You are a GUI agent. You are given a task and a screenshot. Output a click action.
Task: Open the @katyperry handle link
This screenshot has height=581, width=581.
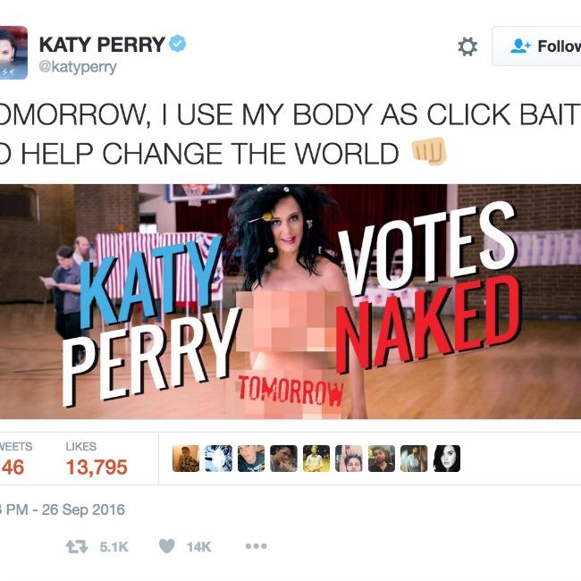78,67
